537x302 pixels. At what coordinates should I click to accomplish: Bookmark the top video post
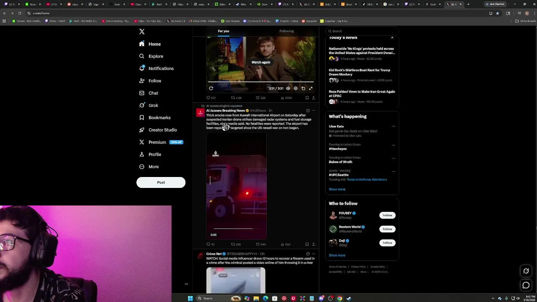tap(307, 98)
